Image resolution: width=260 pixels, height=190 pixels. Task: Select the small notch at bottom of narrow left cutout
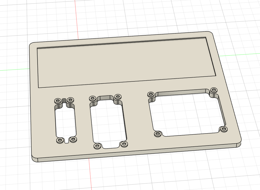pos(67,141)
